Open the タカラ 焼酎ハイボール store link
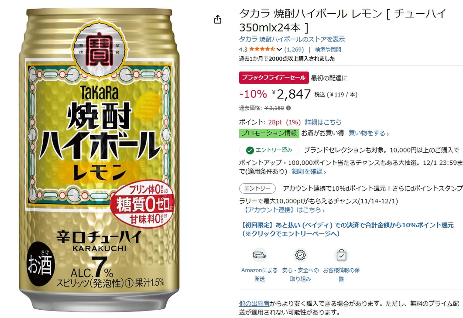Screen dimensions: 463x318 [x=292, y=39]
